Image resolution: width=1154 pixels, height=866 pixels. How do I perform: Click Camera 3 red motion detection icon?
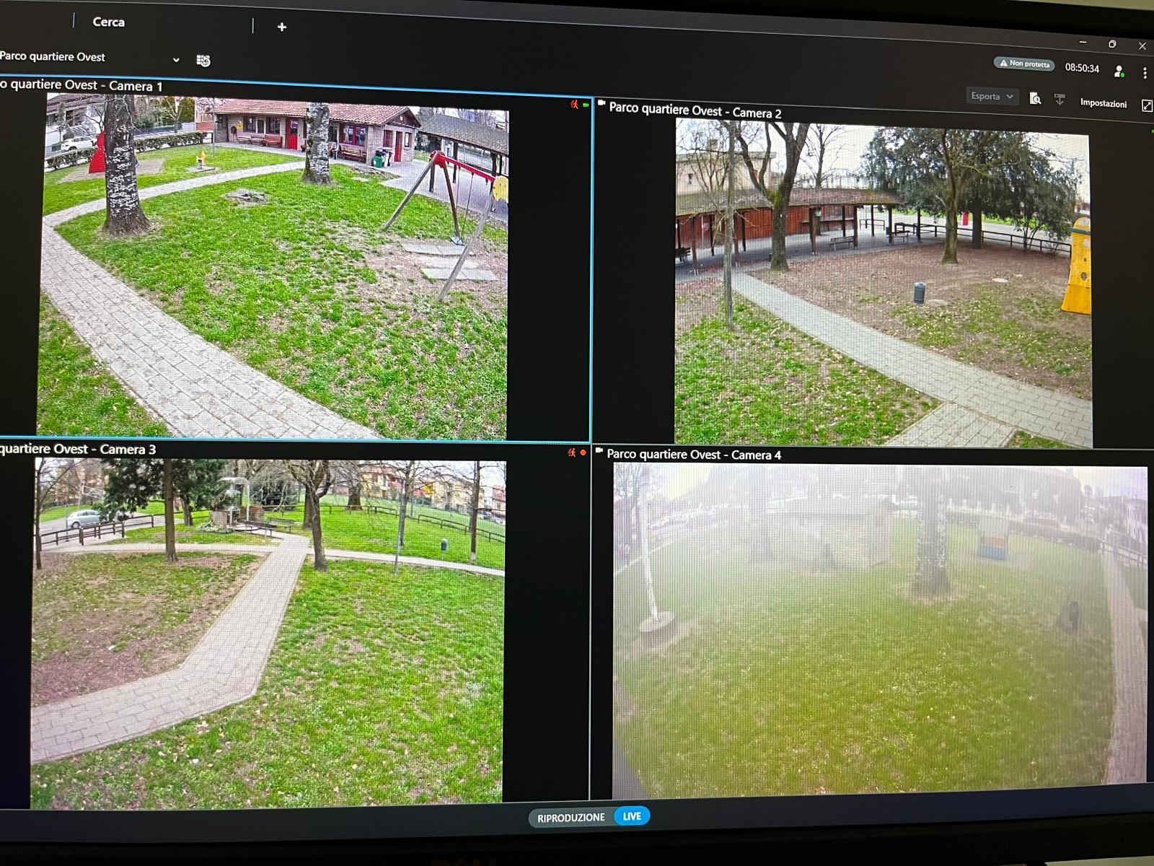point(572,452)
